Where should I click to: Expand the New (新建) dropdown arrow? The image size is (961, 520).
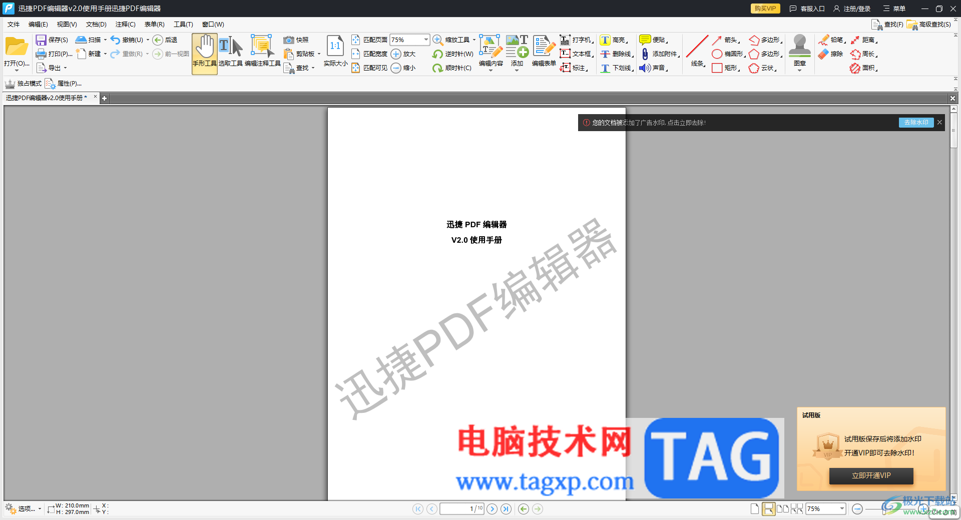pyautogui.click(x=105, y=54)
